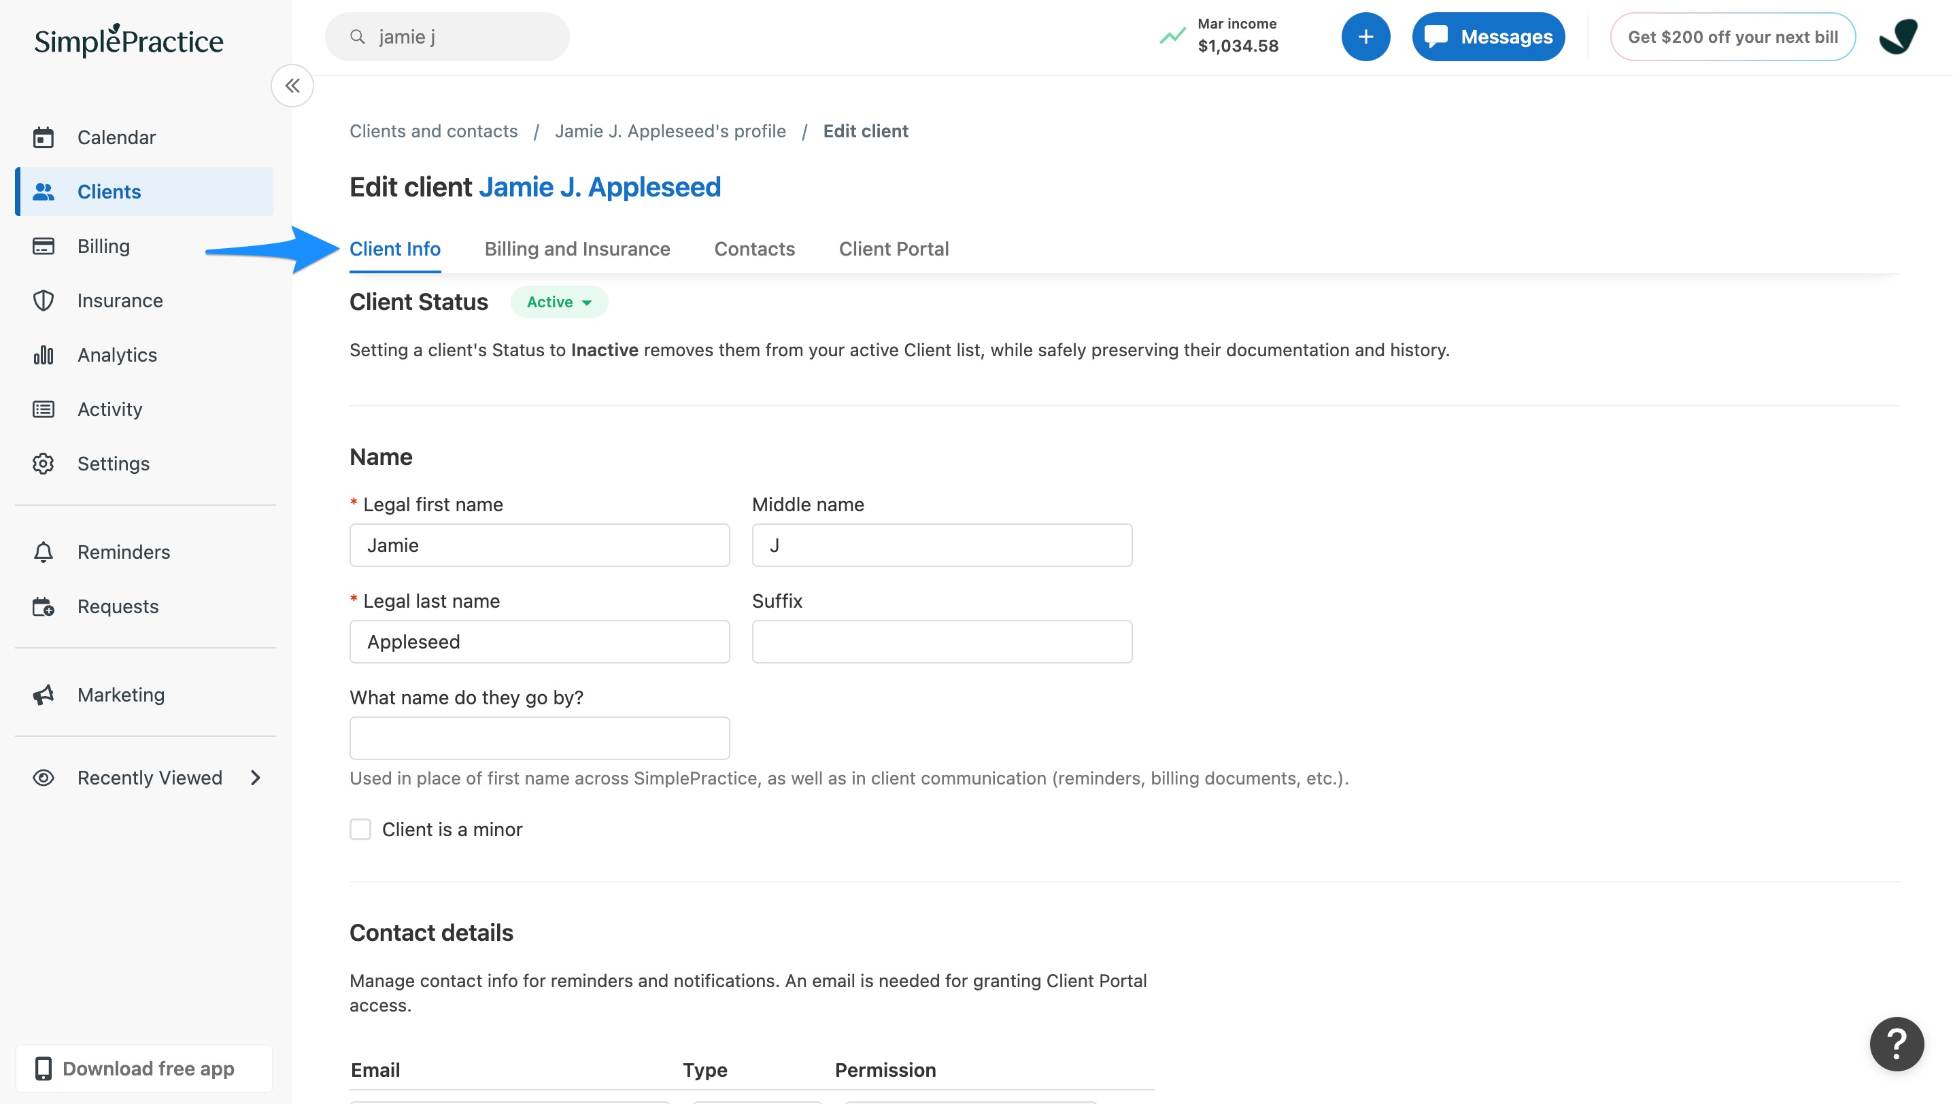Open Analytics from the sidebar menu
The width and height of the screenshot is (1953, 1104).
[144, 355]
